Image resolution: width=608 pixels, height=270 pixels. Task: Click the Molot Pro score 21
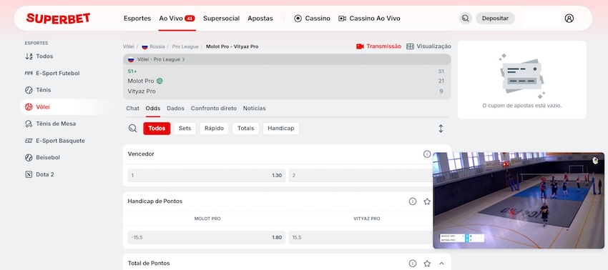pos(441,81)
